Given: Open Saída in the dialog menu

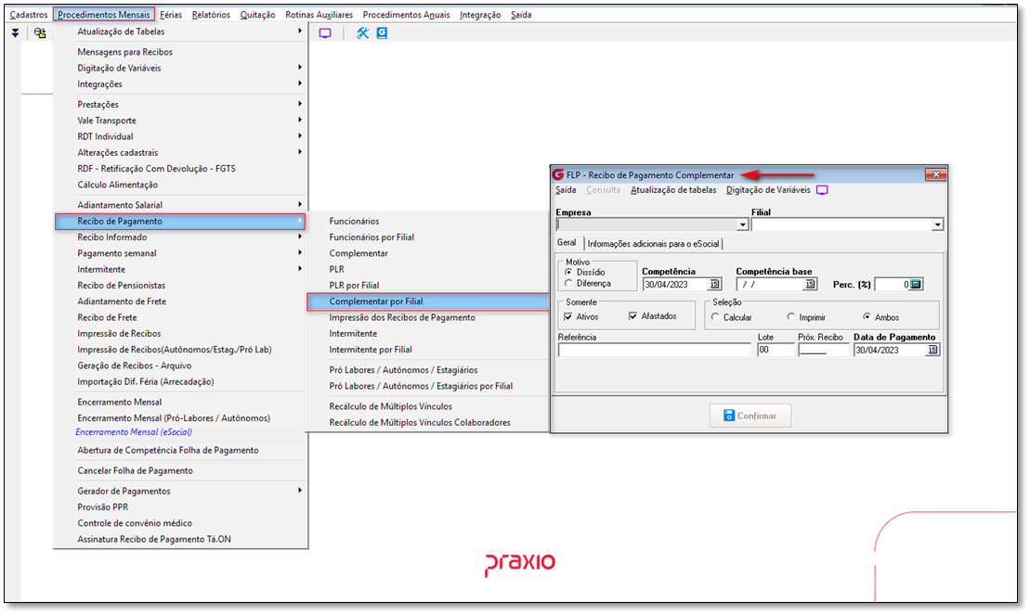Looking at the screenshot, I should pos(566,190).
